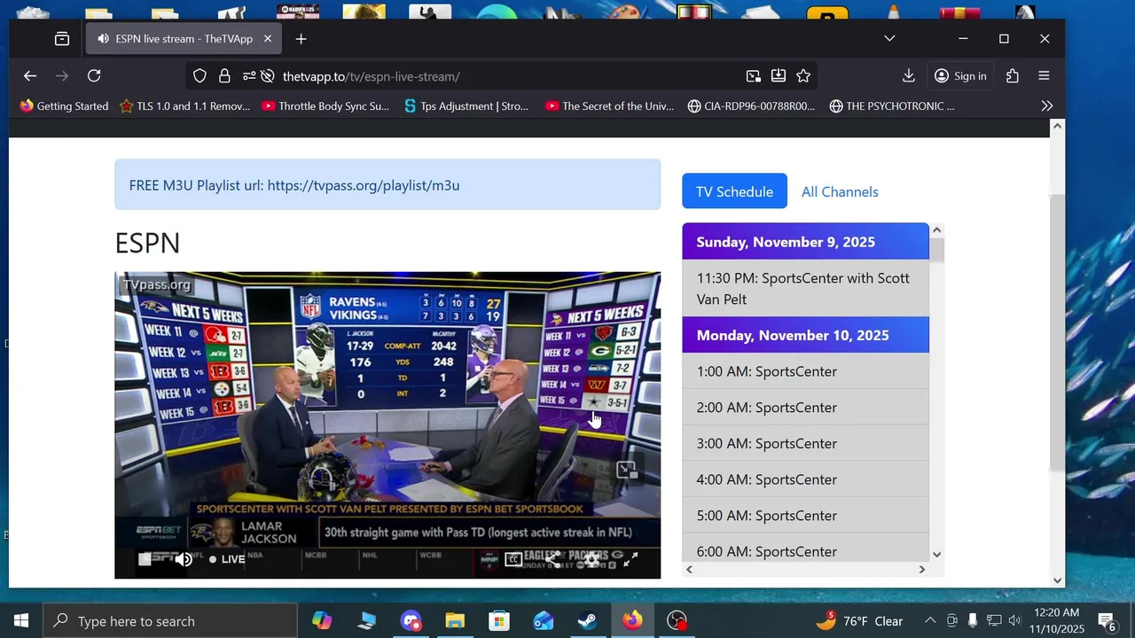Open site permissions icon in address bar
Image resolution: width=1135 pixels, height=638 pixels.
tap(248, 76)
